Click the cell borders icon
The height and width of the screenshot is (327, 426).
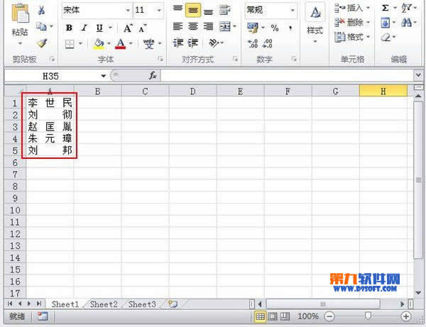70,44
